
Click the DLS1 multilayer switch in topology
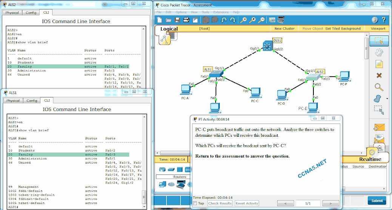[267, 46]
